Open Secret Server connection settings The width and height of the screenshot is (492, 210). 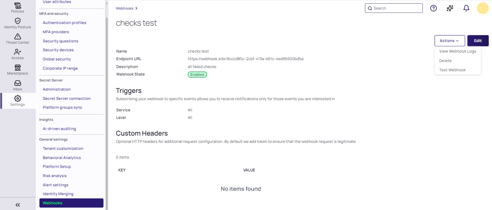[x=66, y=98]
